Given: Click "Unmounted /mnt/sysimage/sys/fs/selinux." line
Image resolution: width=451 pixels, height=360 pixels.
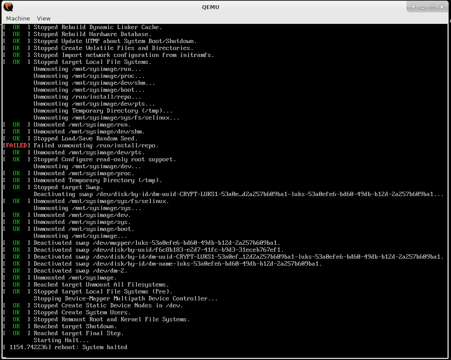Looking at the screenshot, I should tap(101, 201).
